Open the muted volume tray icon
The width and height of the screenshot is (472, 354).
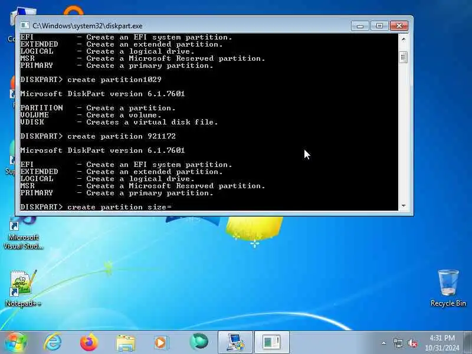(412, 343)
